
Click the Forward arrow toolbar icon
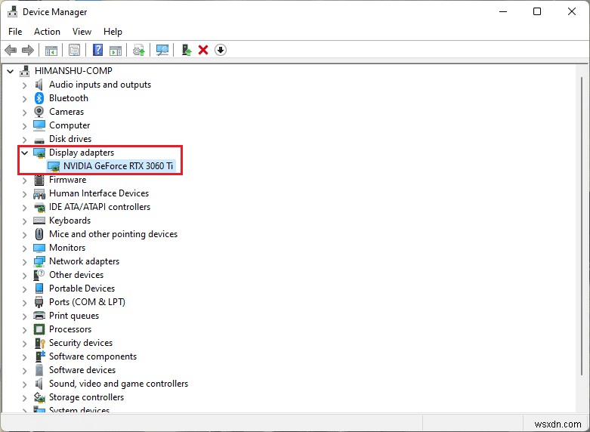[27, 50]
